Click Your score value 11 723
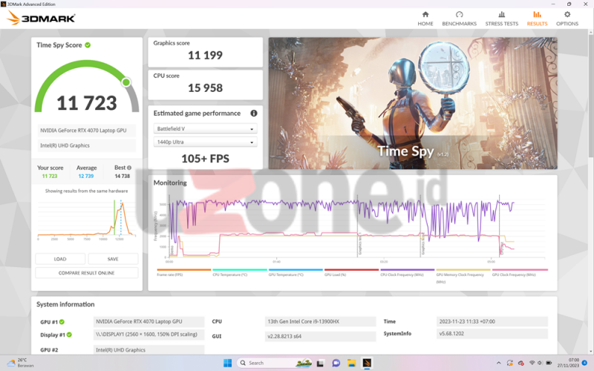Screen dimensions: 594x371 click(50, 176)
